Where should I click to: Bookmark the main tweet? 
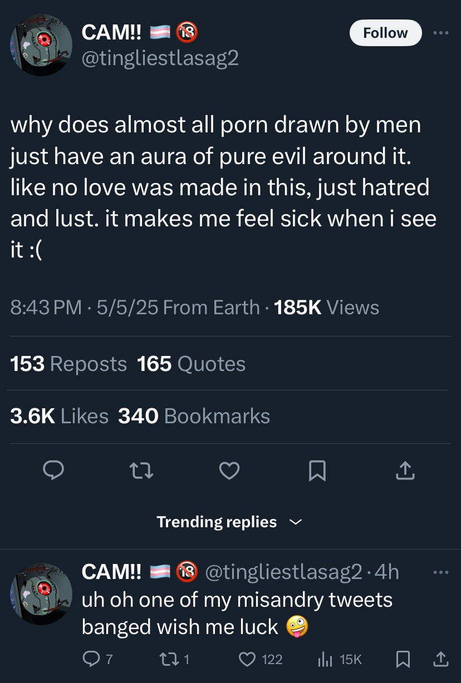pyautogui.click(x=316, y=472)
